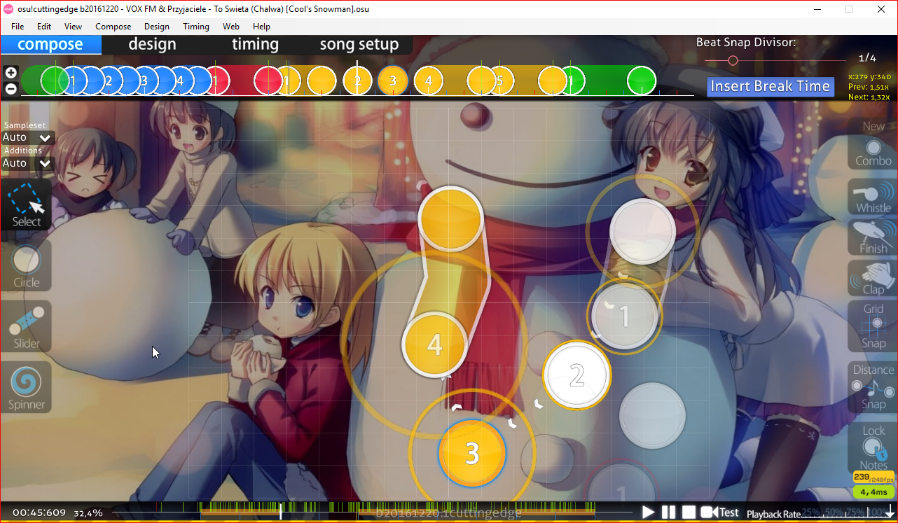Select the Select tool
Viewport: 898px width, 523px height.
coord(27,205)
